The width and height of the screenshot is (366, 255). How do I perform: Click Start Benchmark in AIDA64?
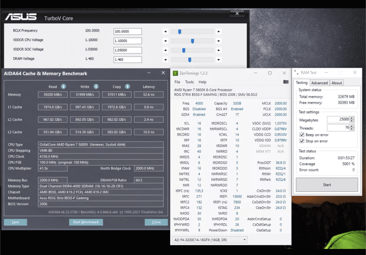click(86, 222)
